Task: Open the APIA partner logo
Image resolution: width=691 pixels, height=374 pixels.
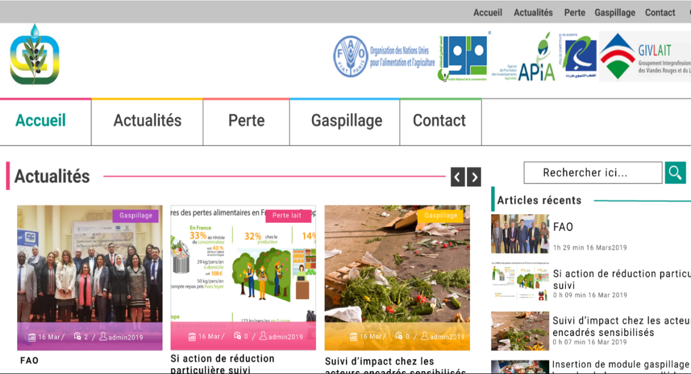Action: pyautogui.click(x=523, y=58)
